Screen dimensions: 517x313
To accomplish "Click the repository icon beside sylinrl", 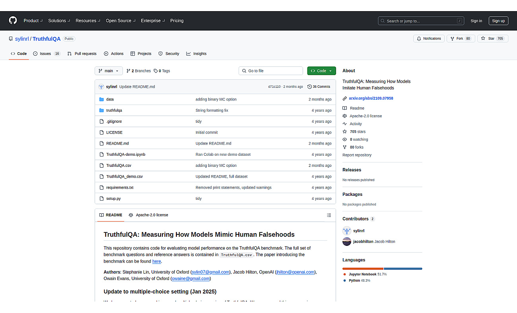I will click(11, 39).
